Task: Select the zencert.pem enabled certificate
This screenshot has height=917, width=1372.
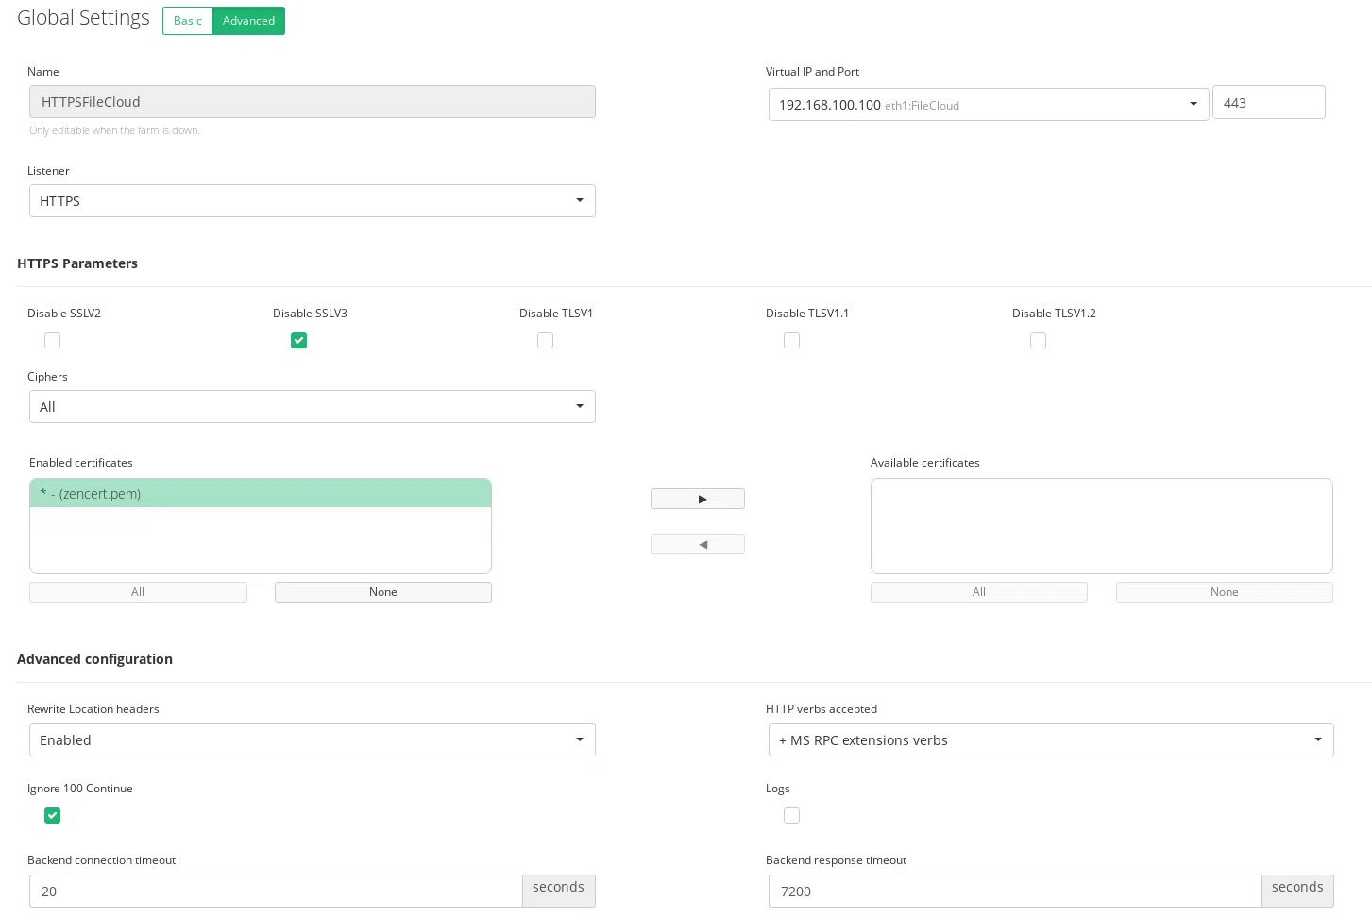Action: pyautogui.click(x=260, y=494)
